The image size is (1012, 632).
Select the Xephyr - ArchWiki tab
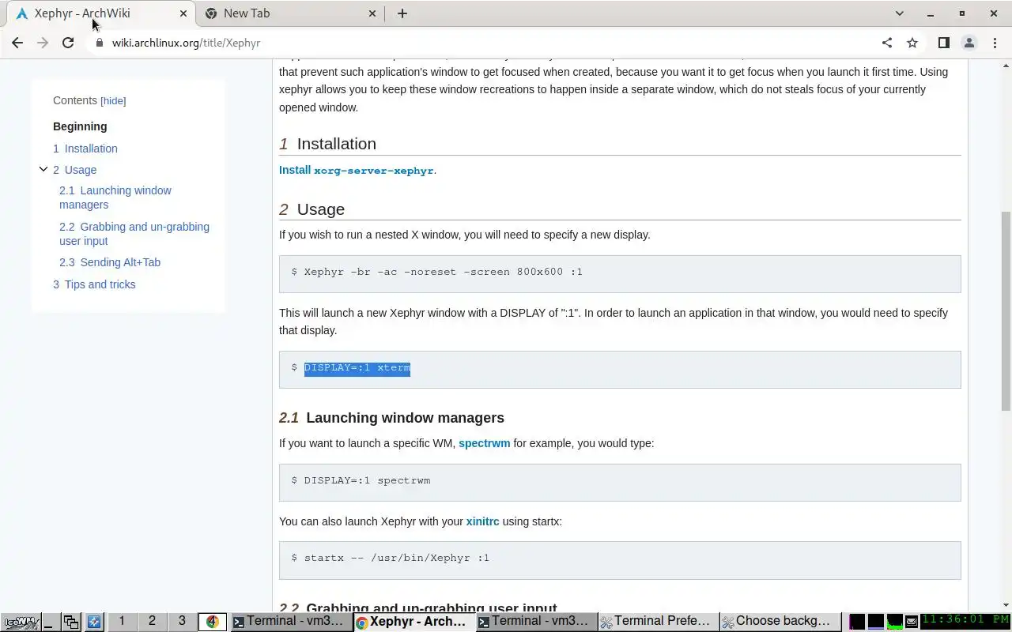pos(100,13)
